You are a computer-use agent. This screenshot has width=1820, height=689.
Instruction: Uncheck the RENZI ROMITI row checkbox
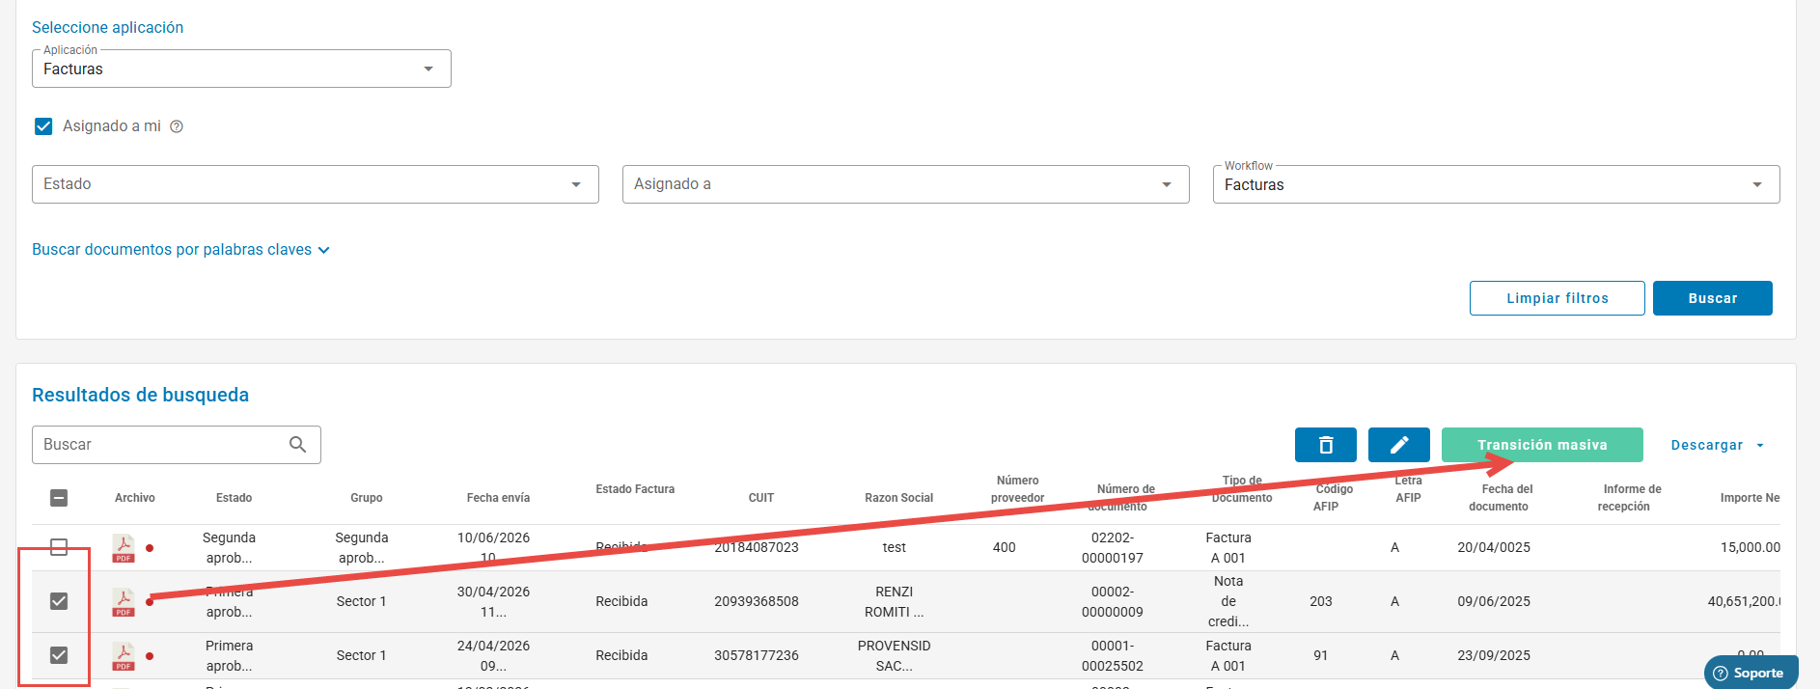59,601
